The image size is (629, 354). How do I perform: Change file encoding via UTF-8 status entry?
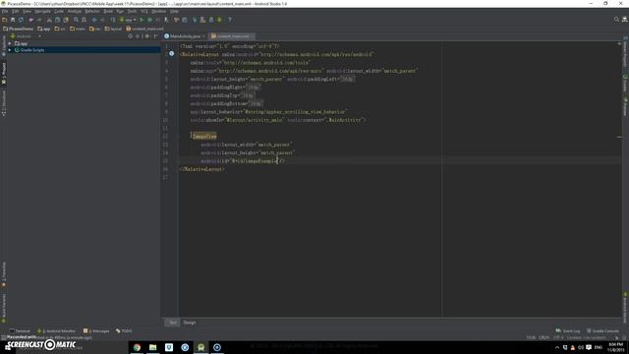pos(558,338)
